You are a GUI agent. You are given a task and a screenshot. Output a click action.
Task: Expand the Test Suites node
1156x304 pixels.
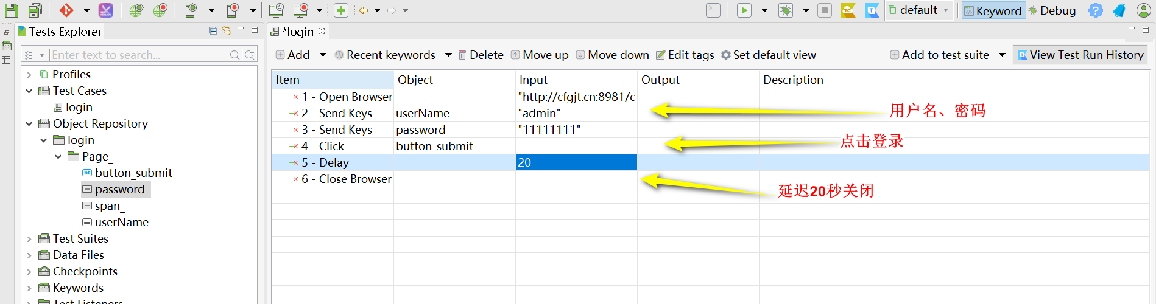pyautogui.click(x=29, y=239)
